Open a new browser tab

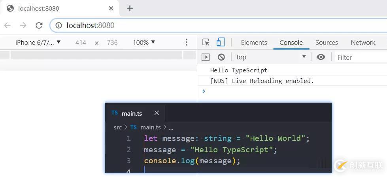click(130, 8)
